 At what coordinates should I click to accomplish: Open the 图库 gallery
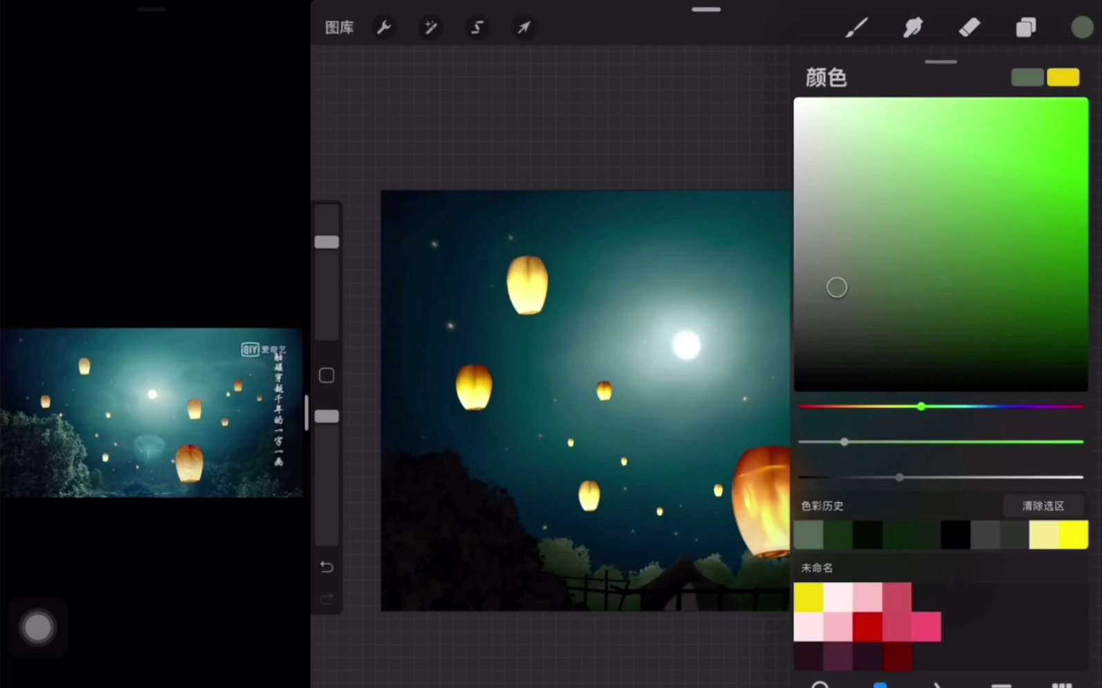(x=340, y=28)
